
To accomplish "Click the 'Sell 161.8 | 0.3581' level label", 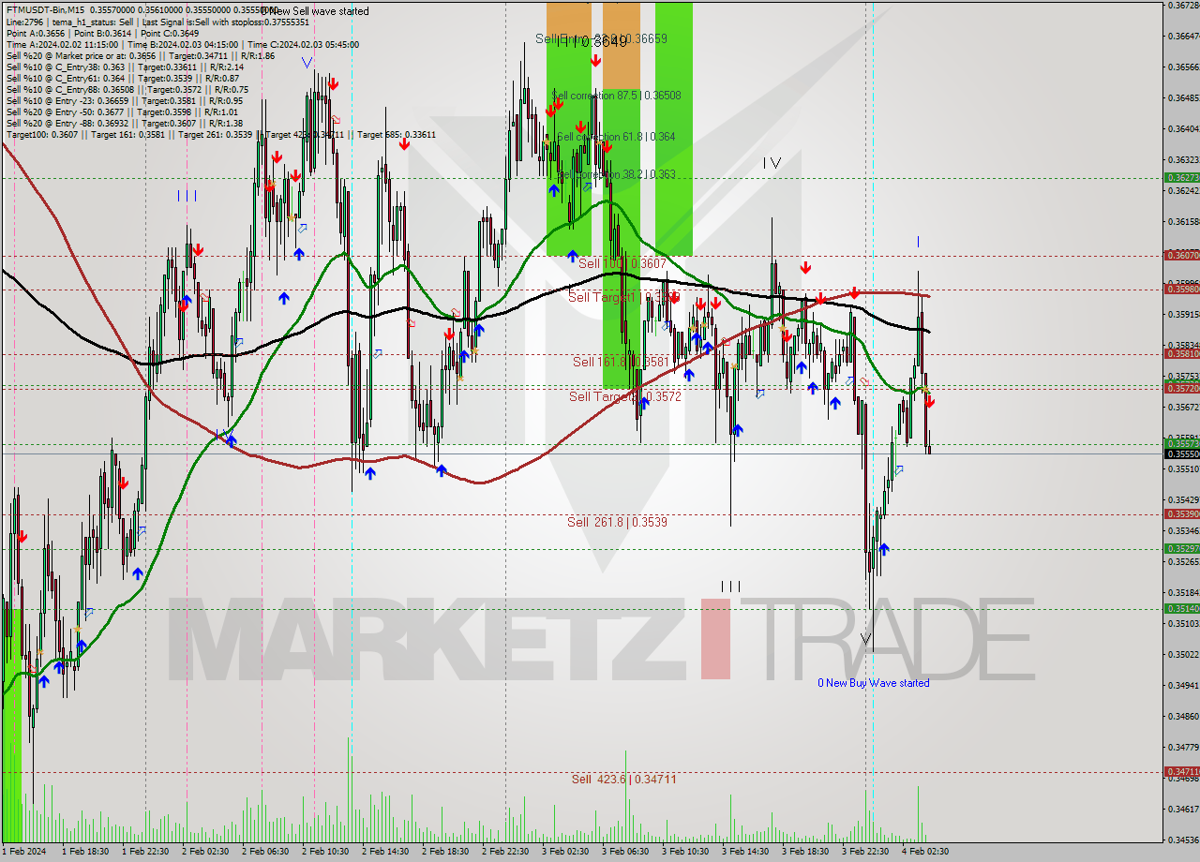I will pyautogui.click(x=621, y=362).
